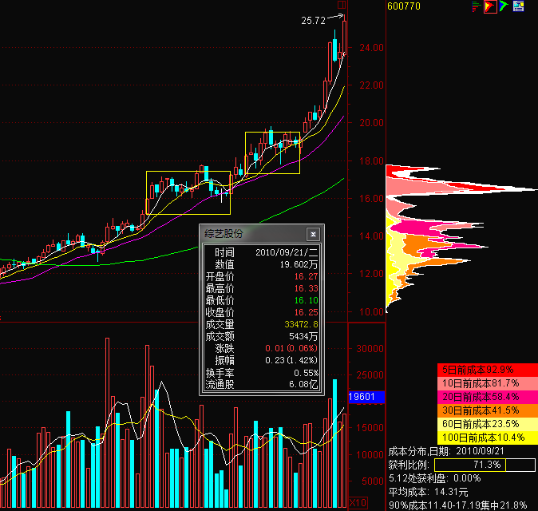
Task: Click the stock code 600770
Action: pyautogui.click(x=405, y=6)
